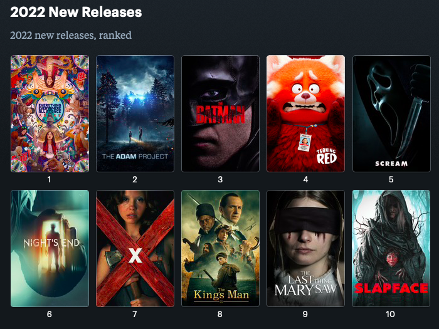Select Night's End movie poster
Screen dimensions: 439x329
pyautogui.click(x=50, y=248)
